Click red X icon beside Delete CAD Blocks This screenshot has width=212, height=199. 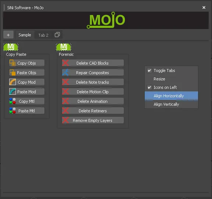coord(65,63)
